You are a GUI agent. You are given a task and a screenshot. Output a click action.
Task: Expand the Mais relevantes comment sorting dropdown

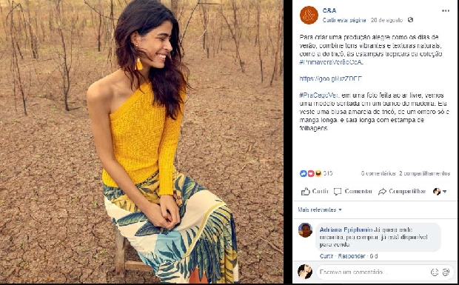(x=320, y=209)
